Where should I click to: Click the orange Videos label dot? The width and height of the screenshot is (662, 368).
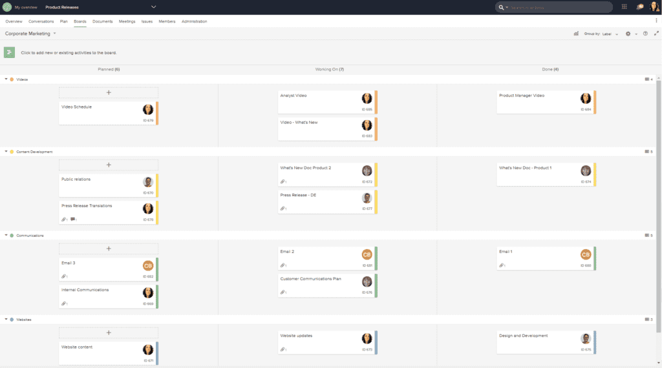coord(12,79)
